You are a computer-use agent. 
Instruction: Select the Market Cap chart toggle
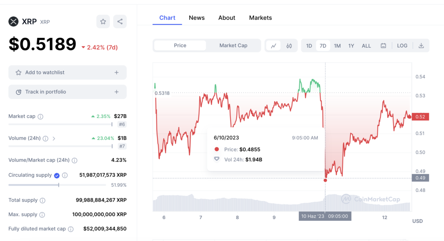[233, 45]
